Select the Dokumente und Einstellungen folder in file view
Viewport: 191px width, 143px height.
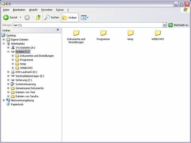click(x=76, y=37)
